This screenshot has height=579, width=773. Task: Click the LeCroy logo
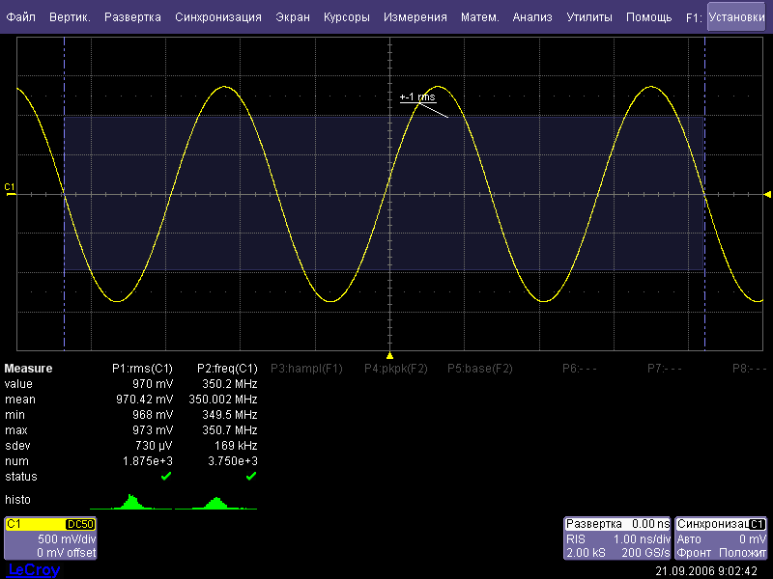33,570
